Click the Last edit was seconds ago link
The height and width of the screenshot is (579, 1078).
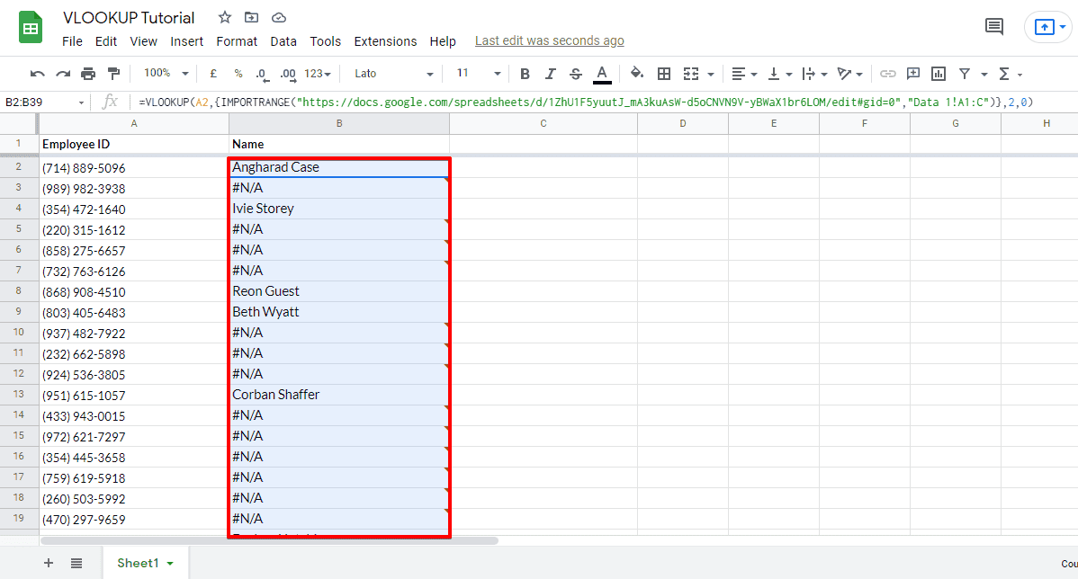(549, 40)
